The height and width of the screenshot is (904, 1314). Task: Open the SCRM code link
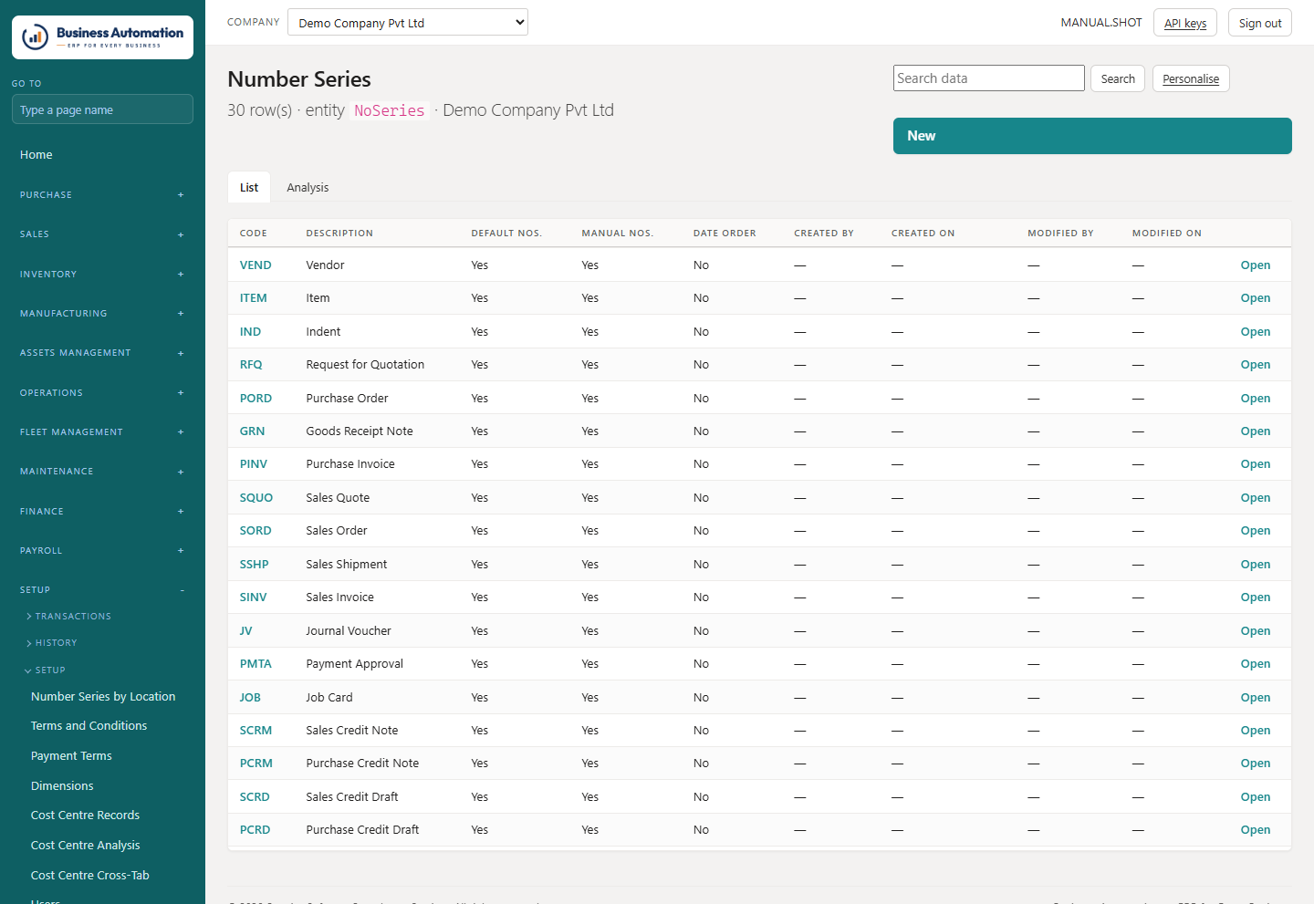(x=255, y=731)
